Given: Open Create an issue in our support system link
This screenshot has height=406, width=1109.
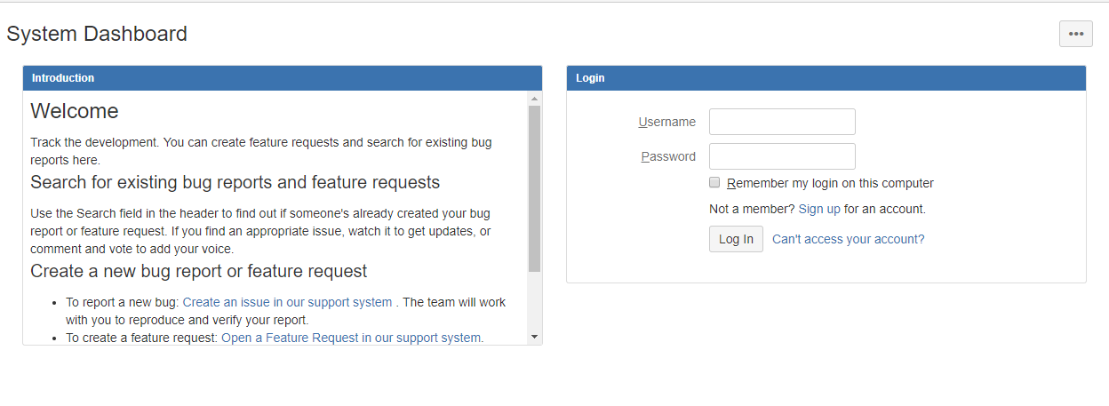Looking at the screenshot, I should point(287,302).
